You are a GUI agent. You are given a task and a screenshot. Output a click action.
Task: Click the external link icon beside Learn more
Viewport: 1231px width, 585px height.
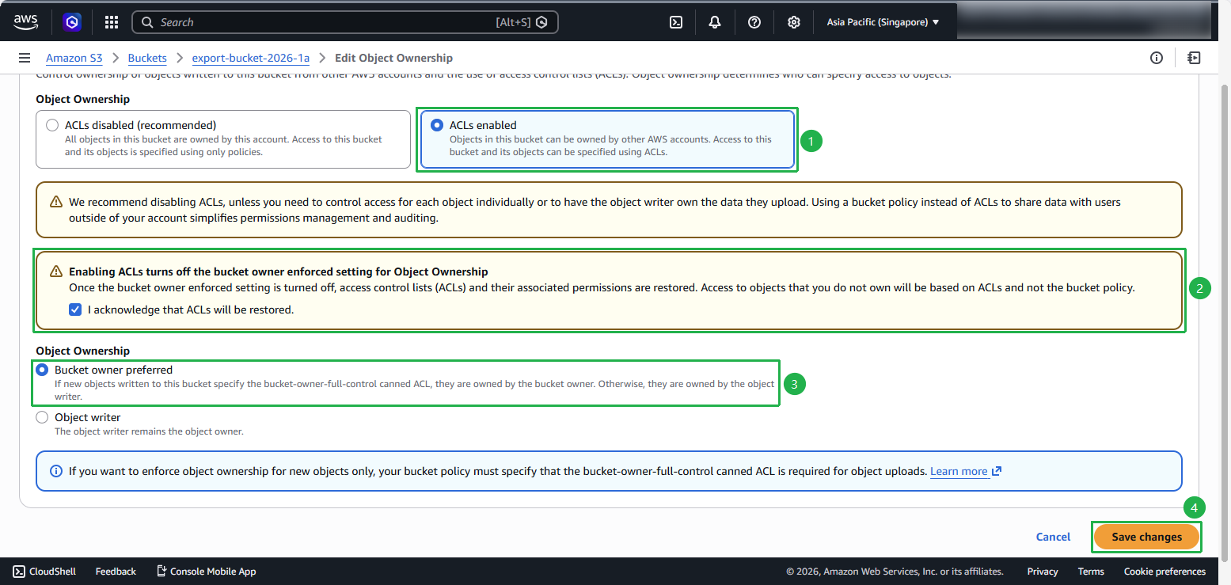click(997, 471)
